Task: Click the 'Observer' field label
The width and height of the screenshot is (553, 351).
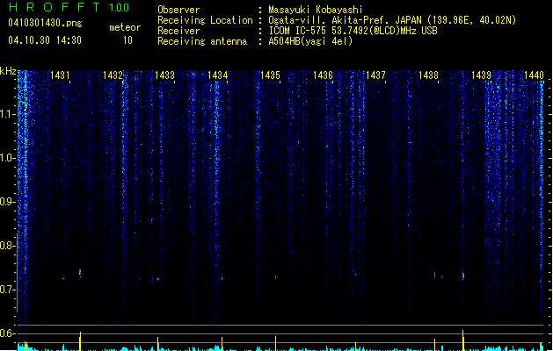Action: coord(178,10)
